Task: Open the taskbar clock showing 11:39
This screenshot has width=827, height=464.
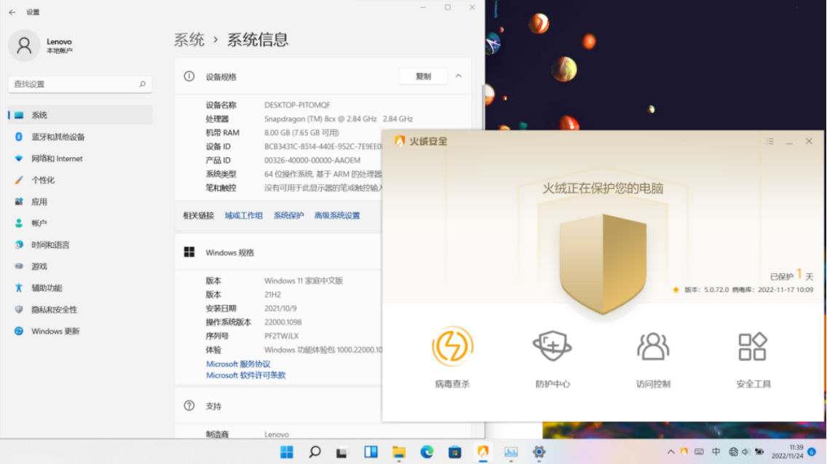Action: click(787, 452)
